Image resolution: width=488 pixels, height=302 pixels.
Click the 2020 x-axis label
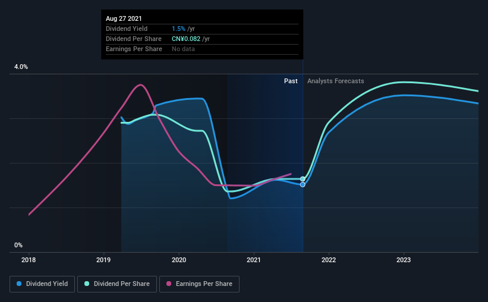point(179,260)
